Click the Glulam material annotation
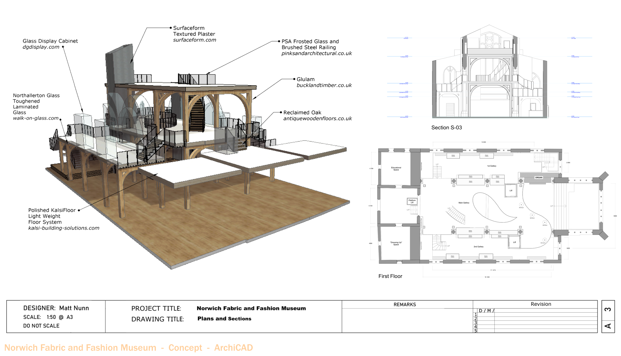This screenshot has width=621, height=356. (305, 79)
